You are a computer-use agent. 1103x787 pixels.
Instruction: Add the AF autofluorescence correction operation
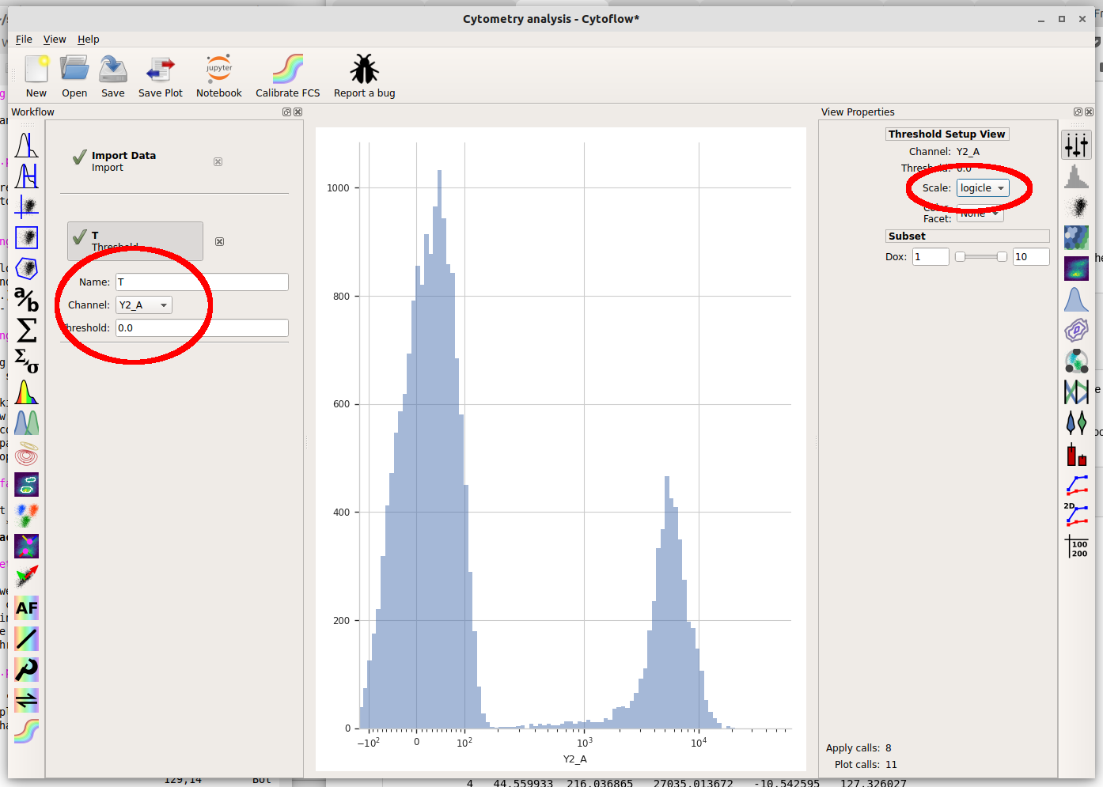[x=26, y=607]
